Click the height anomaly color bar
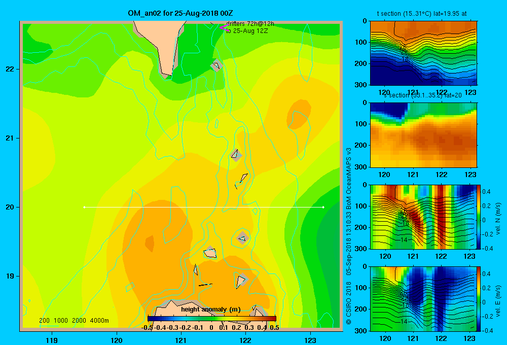 click(212, 319)
